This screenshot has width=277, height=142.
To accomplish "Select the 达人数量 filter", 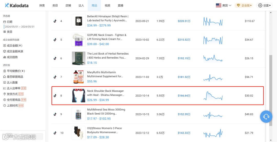I will coord(11,83).
